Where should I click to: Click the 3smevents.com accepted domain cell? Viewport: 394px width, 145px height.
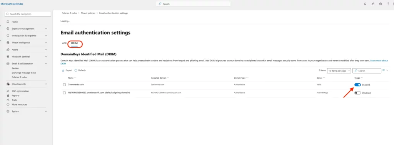click(x=157, y=85)
